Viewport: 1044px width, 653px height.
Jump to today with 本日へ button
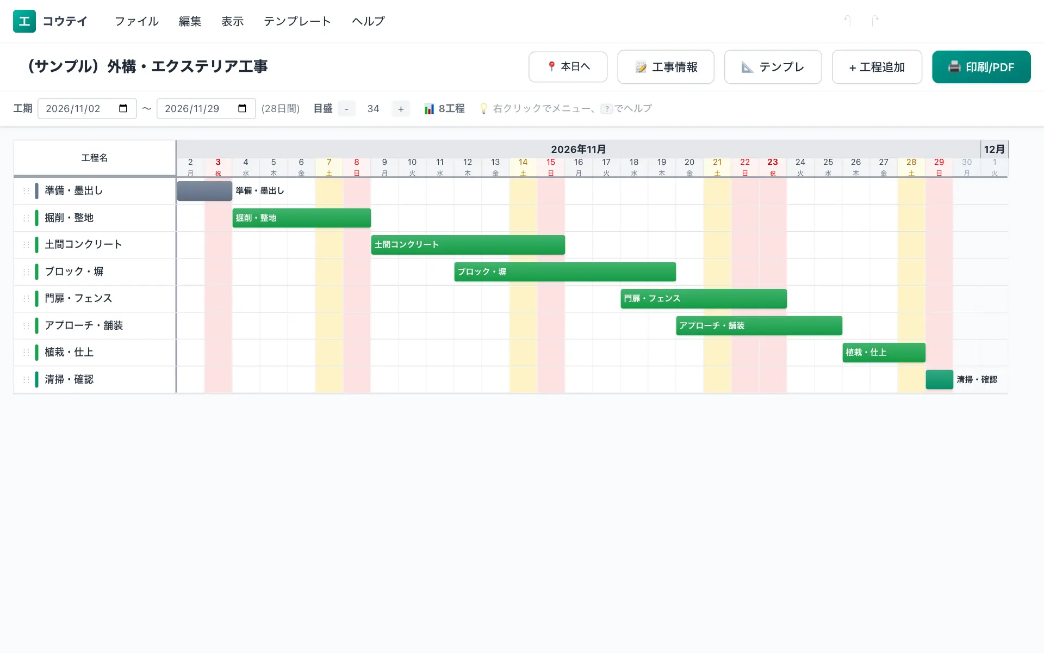tap(568, 67)
